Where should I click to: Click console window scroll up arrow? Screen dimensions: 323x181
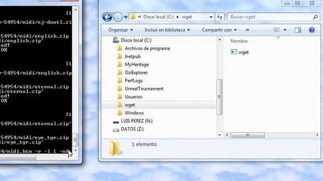point(75,10)
